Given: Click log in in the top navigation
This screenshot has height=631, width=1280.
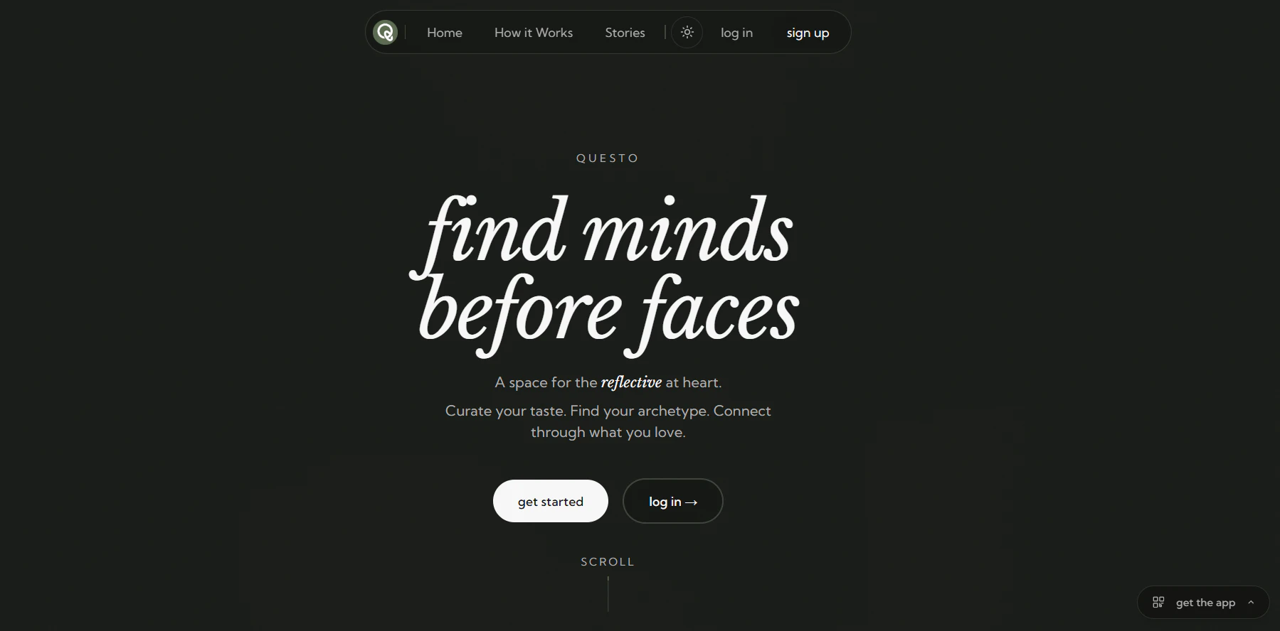Looking at the screenshot, I should 736,33.
